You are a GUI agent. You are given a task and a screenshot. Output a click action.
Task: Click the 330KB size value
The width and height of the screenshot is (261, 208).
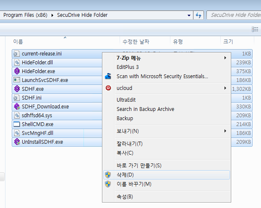pyautogui.click(x=243, y=107)
